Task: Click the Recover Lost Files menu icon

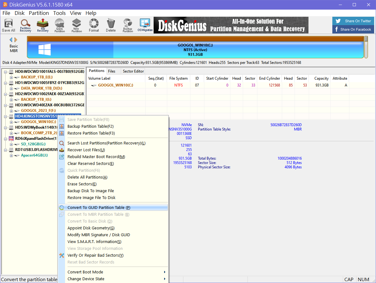Action: coord(62,150)
